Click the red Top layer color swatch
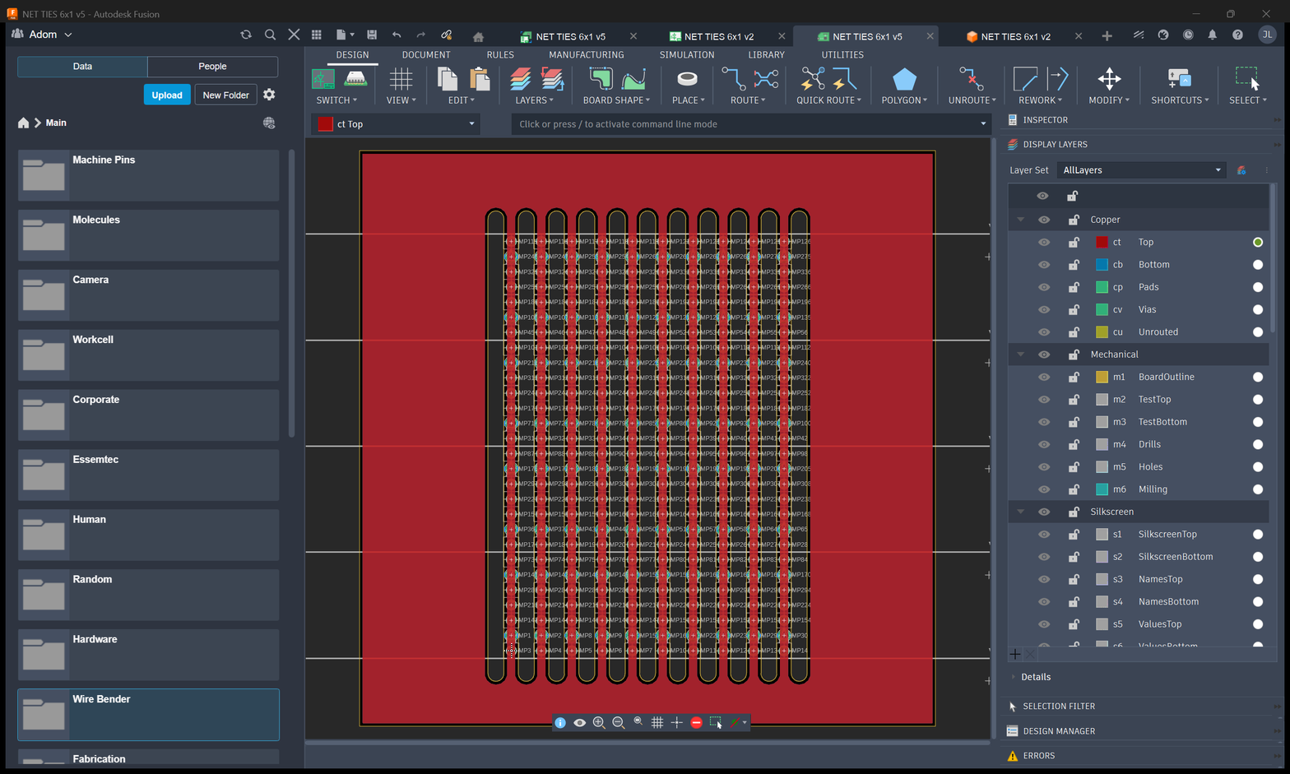The width and height of the screenshot is (1290, 774). click(x=1102, y=242)
